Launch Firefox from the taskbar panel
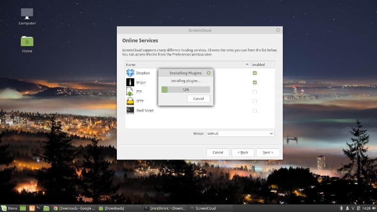This screenshot has height=212, width=377. [32, 208]
